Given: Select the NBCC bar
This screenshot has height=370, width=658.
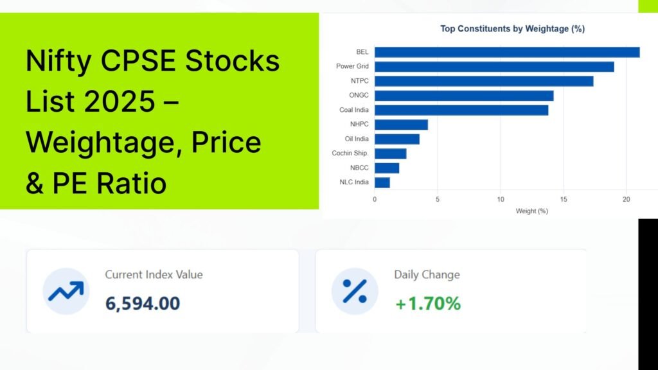Looking at the screenshot, I should coord(387,168).
